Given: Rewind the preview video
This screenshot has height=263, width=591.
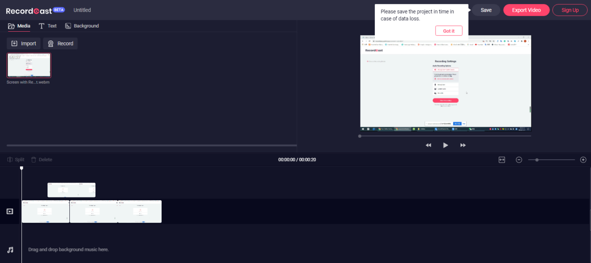Looking at the screenshot, I should click(428, 145).
